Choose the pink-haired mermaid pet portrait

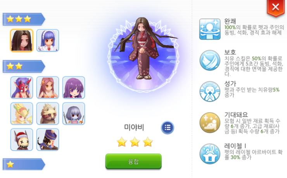coord(48,88)
